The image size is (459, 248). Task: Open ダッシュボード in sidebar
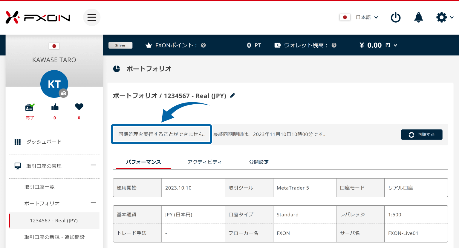point(44,142)
